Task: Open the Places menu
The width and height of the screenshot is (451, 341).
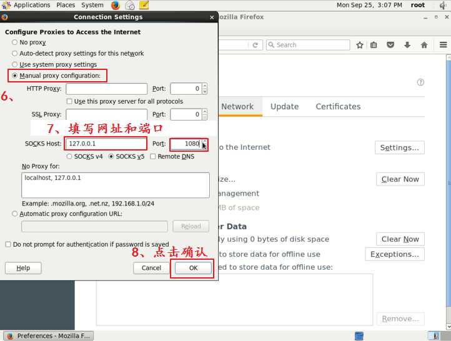Action: (66, 5)
